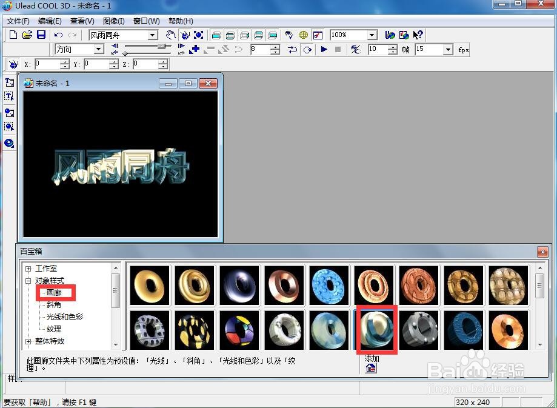The width and height of the screenshot is (557, 408).
Task: Increase the Y coordinate stepper
Action: [114, 62]
